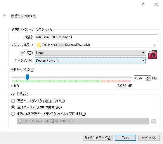The height and width of the screenshot is (144, 163).
Task: Click the 仮想マシンの作成 dialog title
Action: click(23, 16)
